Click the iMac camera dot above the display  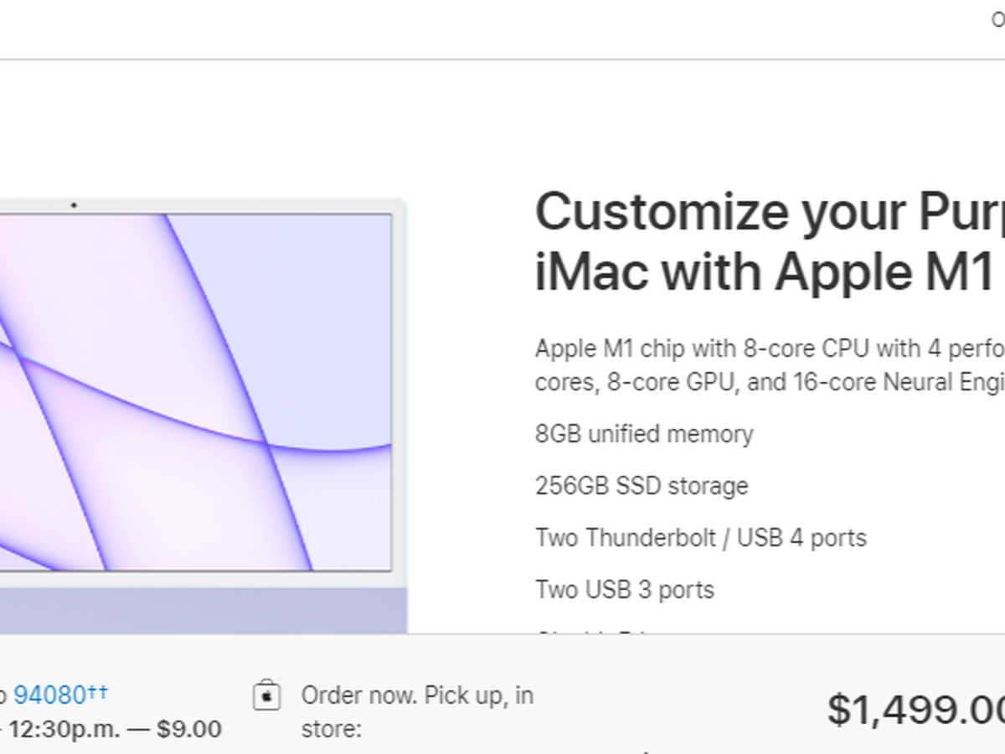74,204
